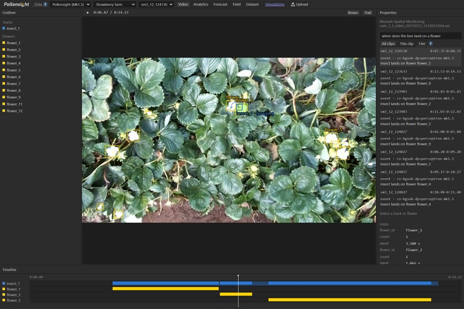464x309 pixels.
Task: Select flower_2 in the Outliner
Action: point(13,49)
